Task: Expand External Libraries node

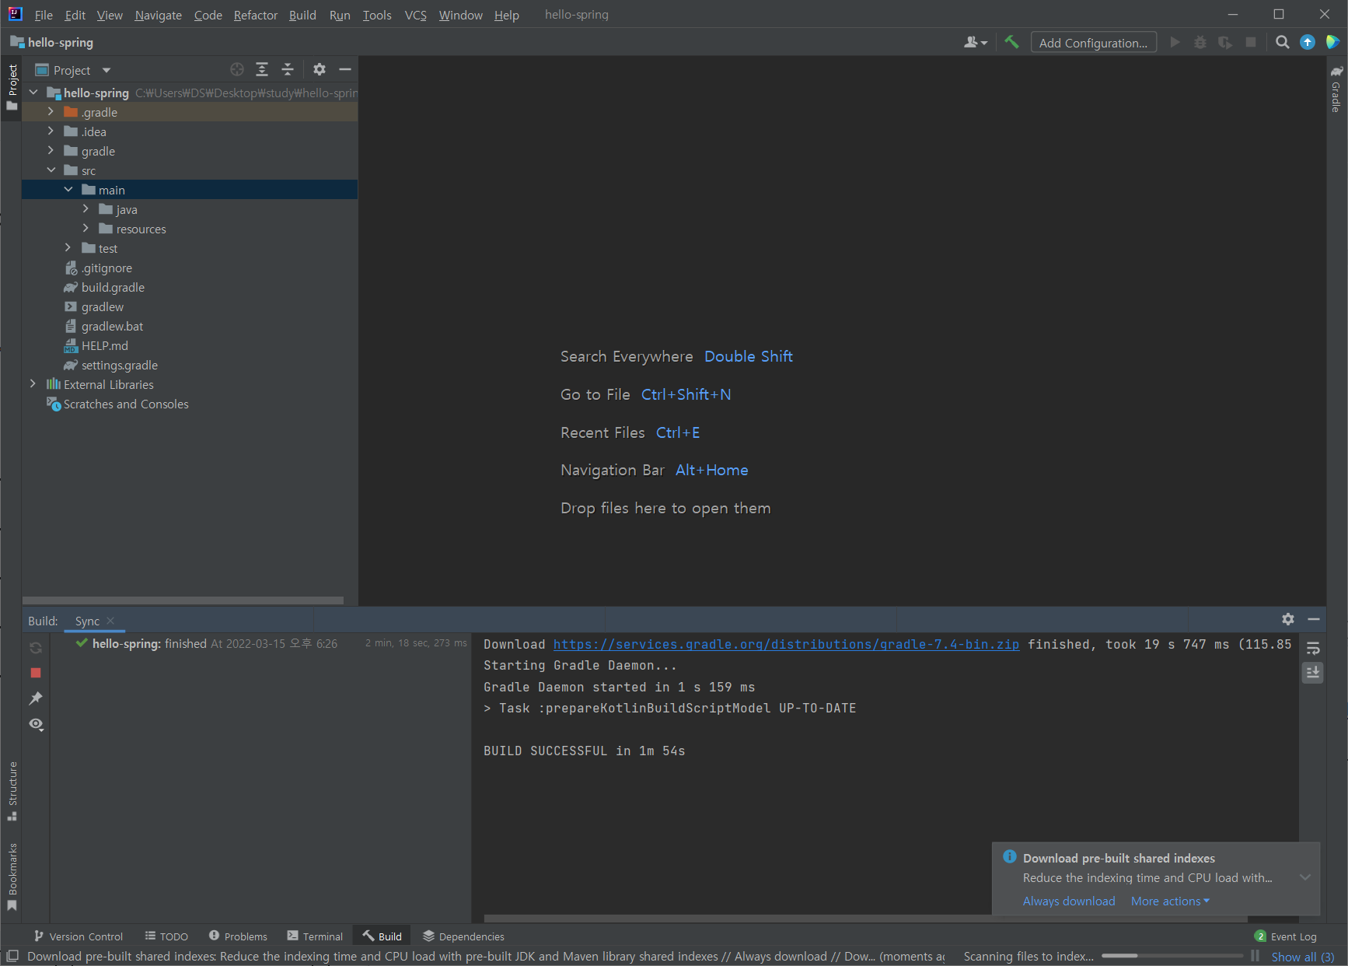Action: pos(33,384)
